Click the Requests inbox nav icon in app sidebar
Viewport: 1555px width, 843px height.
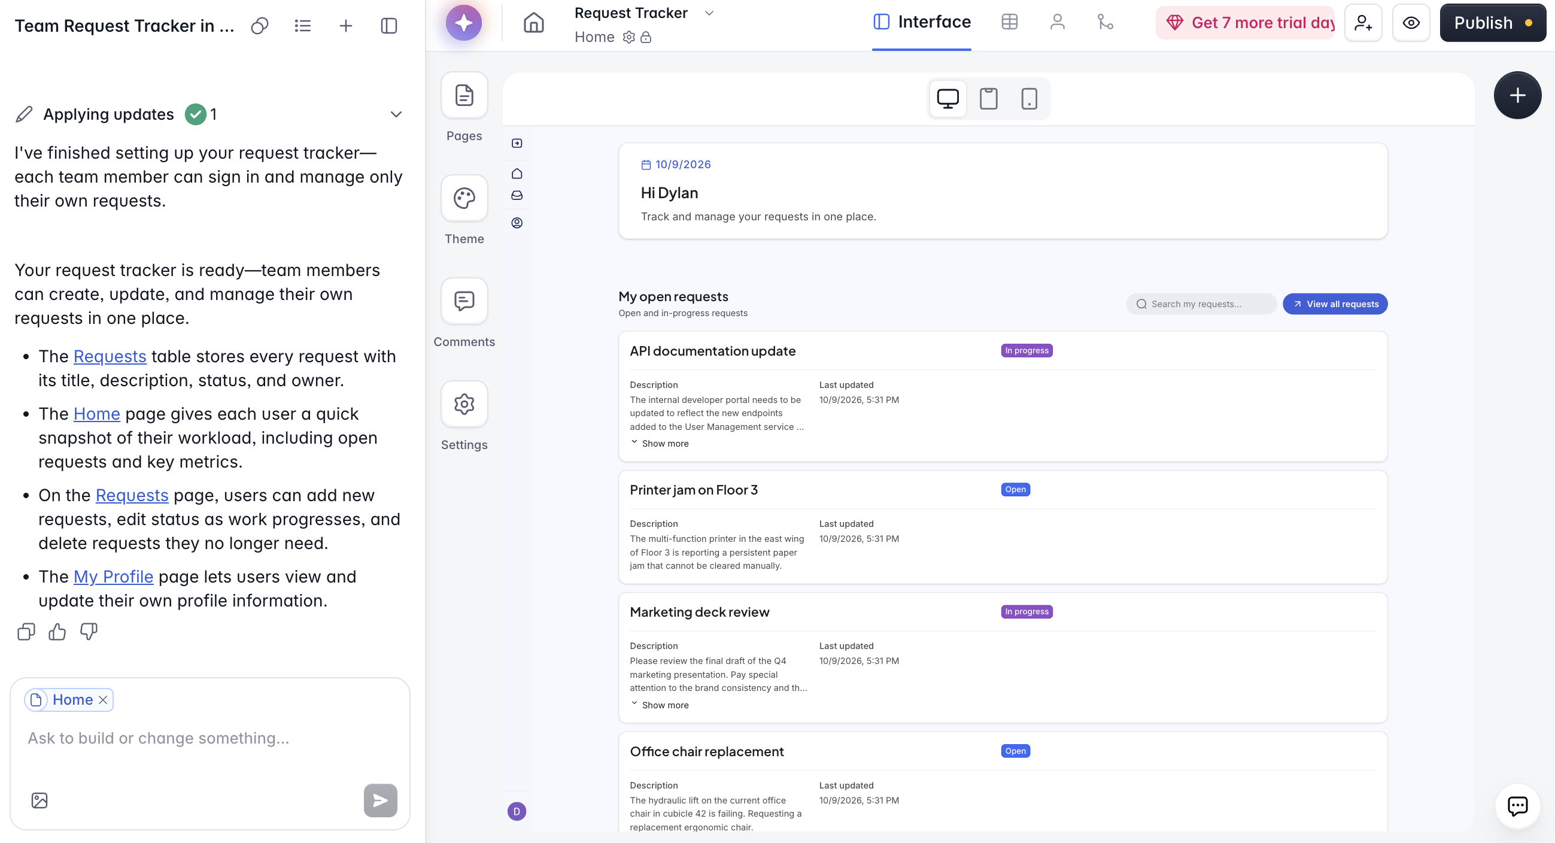click(517, 196)
